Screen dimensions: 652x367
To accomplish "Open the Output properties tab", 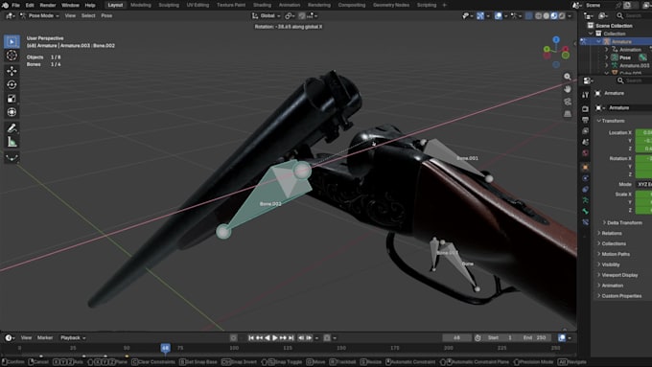I will pos(586,120).
